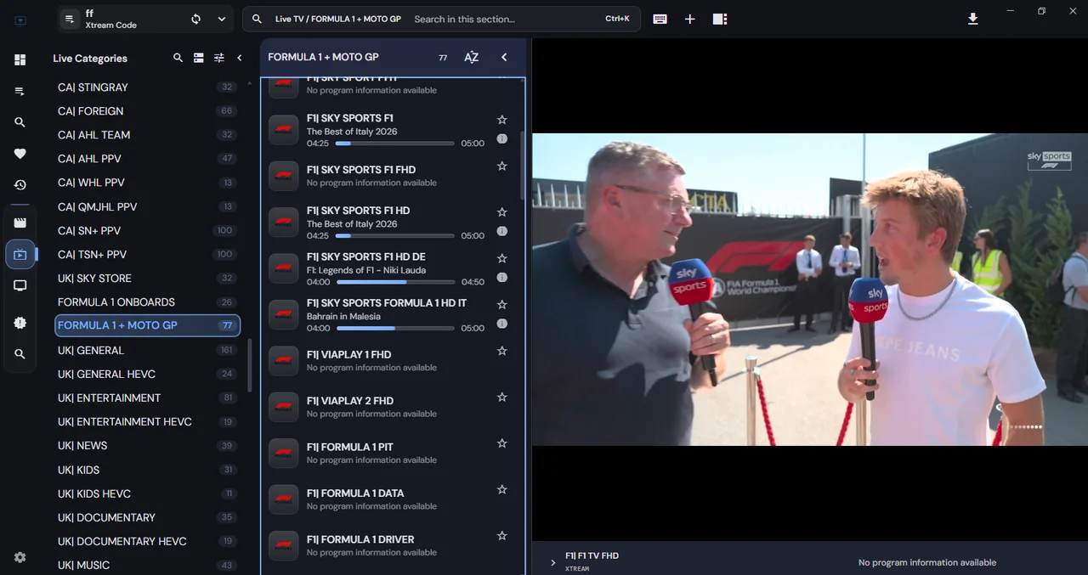Favorite F1| SKY SPORTS F1 HD star
The height and width of the screenshot is (575, 1088).
coord(501,212)
